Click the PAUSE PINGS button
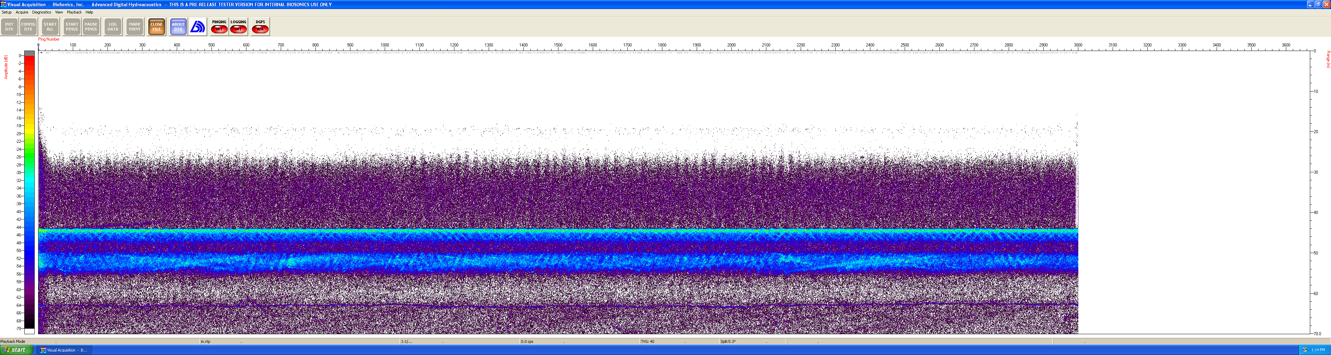Viewport: 1331px width, 355px height. 91,26
